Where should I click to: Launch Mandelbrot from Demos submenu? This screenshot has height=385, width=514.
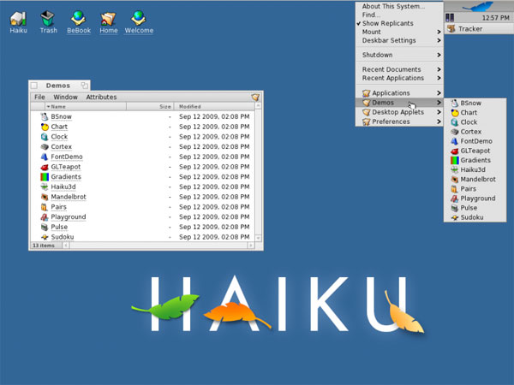475,179
